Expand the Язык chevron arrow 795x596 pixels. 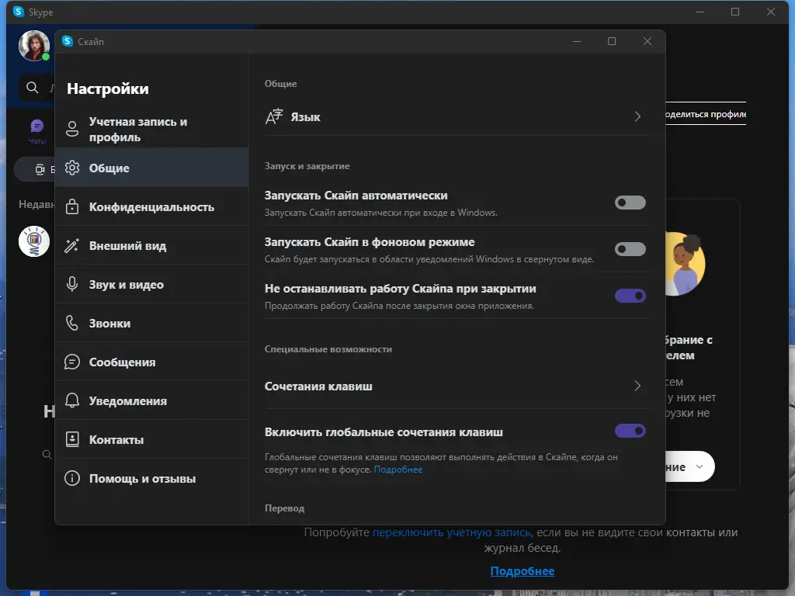[637, 116]
